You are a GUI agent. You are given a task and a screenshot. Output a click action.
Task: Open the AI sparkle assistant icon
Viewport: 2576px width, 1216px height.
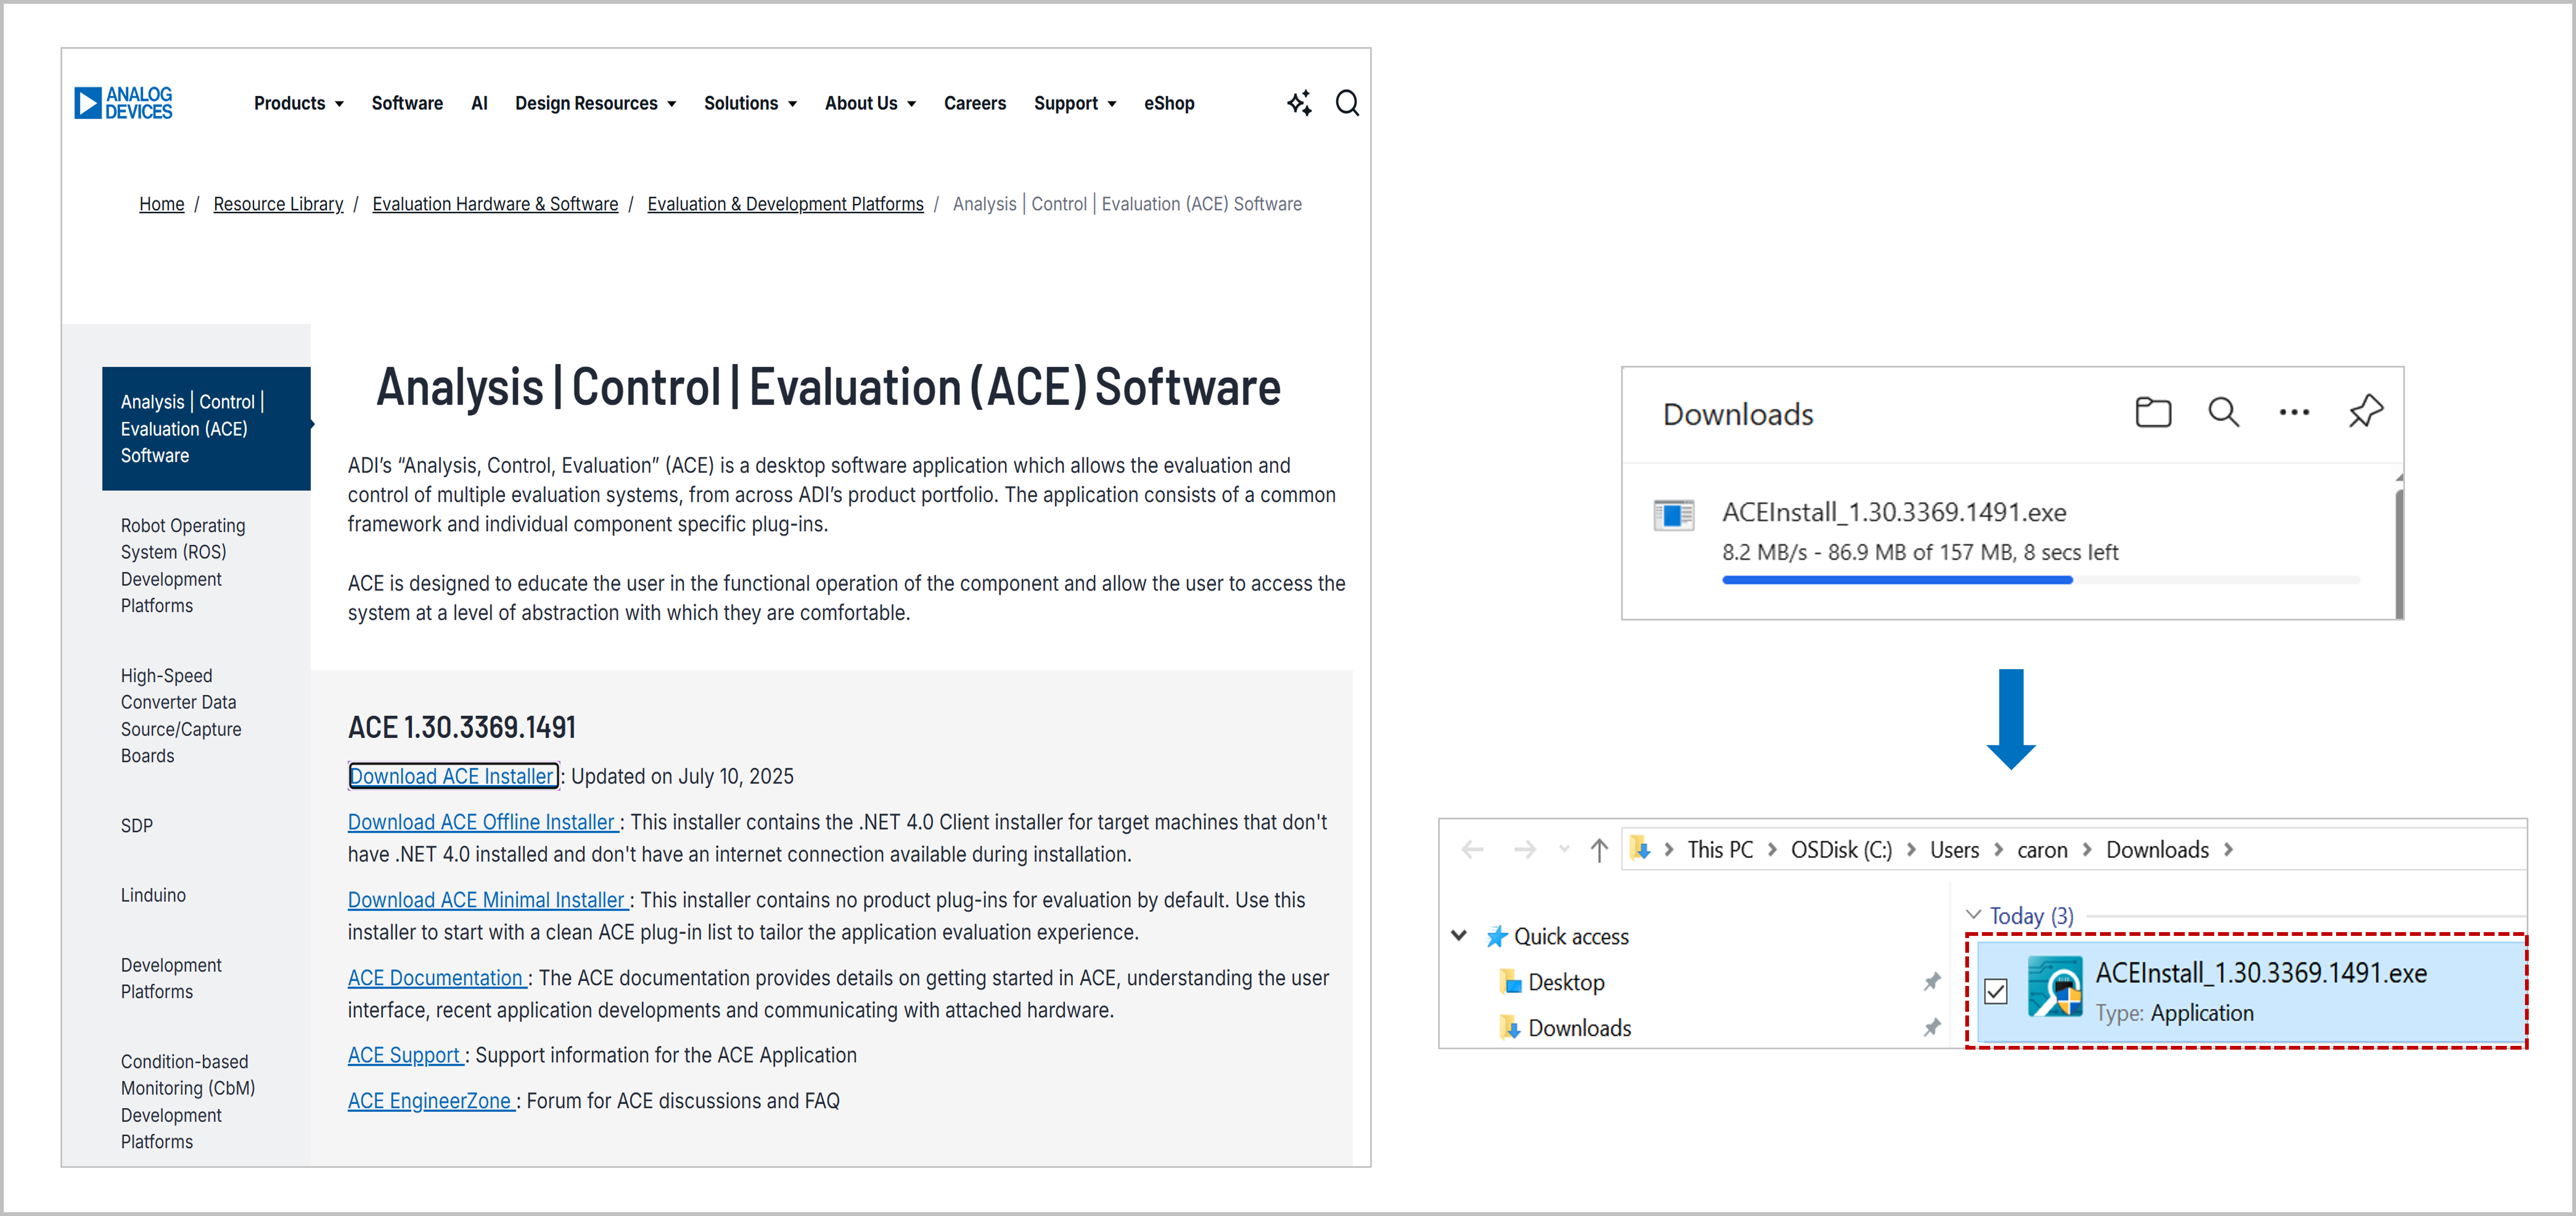(x=1299, y=103)
